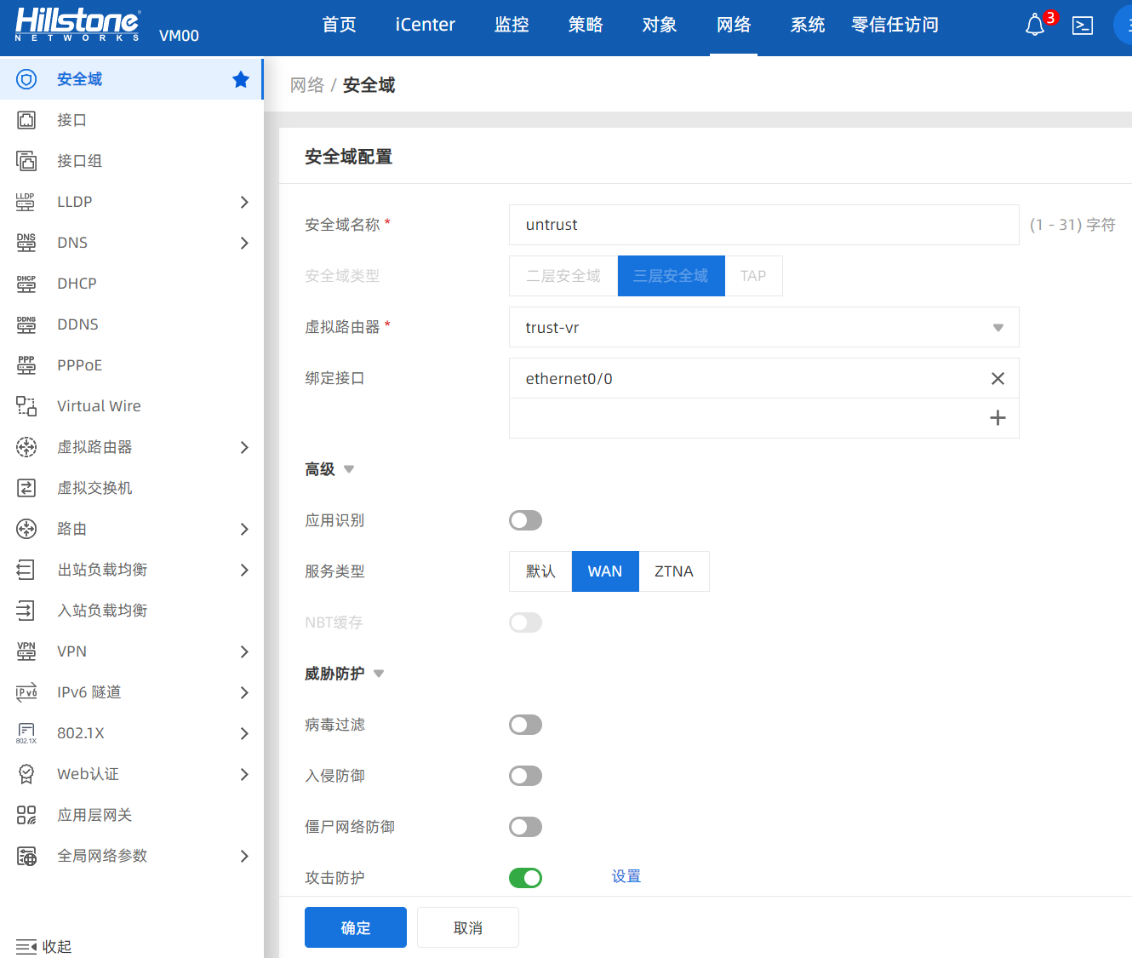Enable the 病毒过滤 switch

pyautogui.click(x=525, y=725)
